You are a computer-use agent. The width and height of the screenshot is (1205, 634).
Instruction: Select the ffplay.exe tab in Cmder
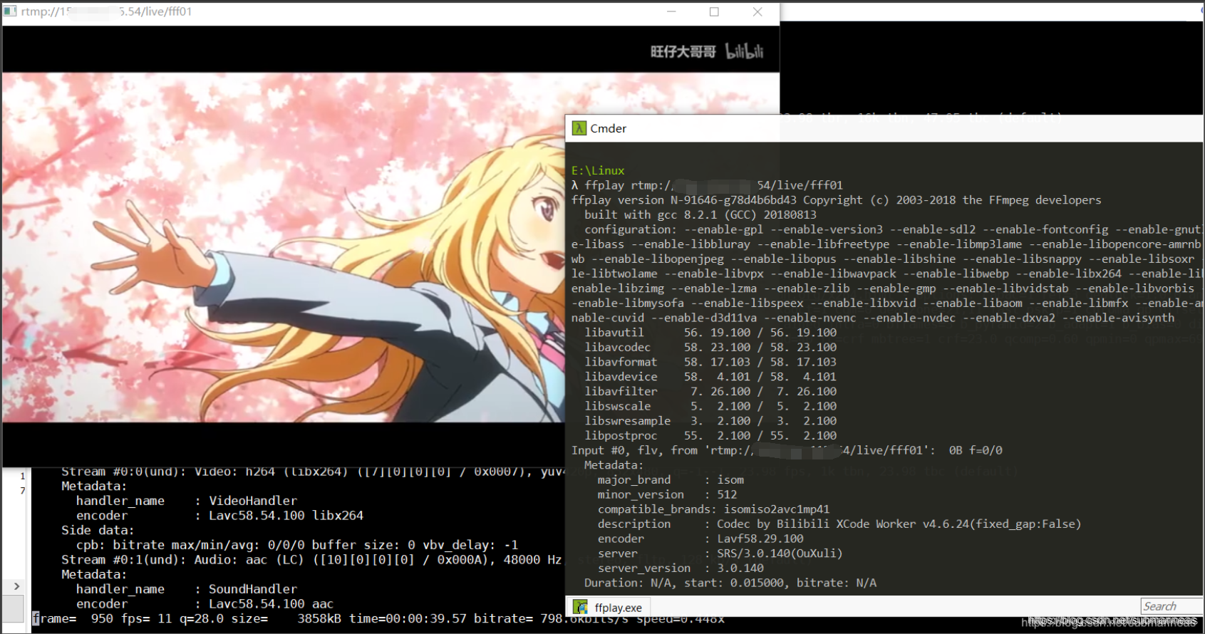[x=609, y=608]
